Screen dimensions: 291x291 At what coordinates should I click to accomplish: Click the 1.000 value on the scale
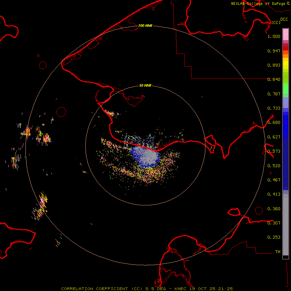pos(274,37)
